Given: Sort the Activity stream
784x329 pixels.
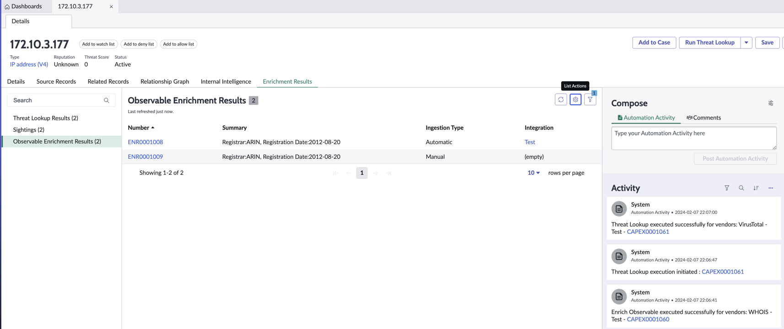Looking at the screenshot, I should click(x=756, y=188).
